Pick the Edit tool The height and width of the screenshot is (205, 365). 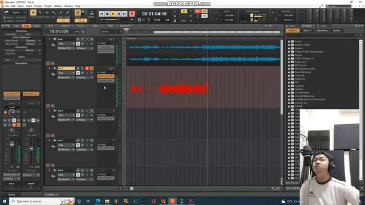pyautogui.click(x=54, y=13)
